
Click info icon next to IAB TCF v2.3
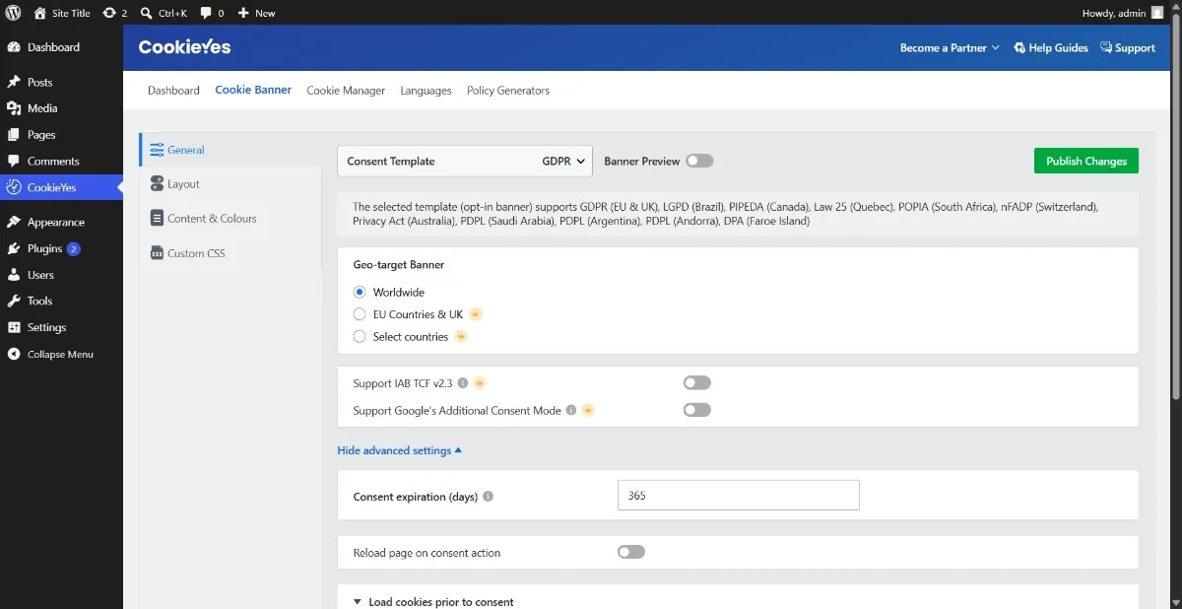463,383
